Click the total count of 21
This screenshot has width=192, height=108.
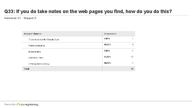click(132, 69)
